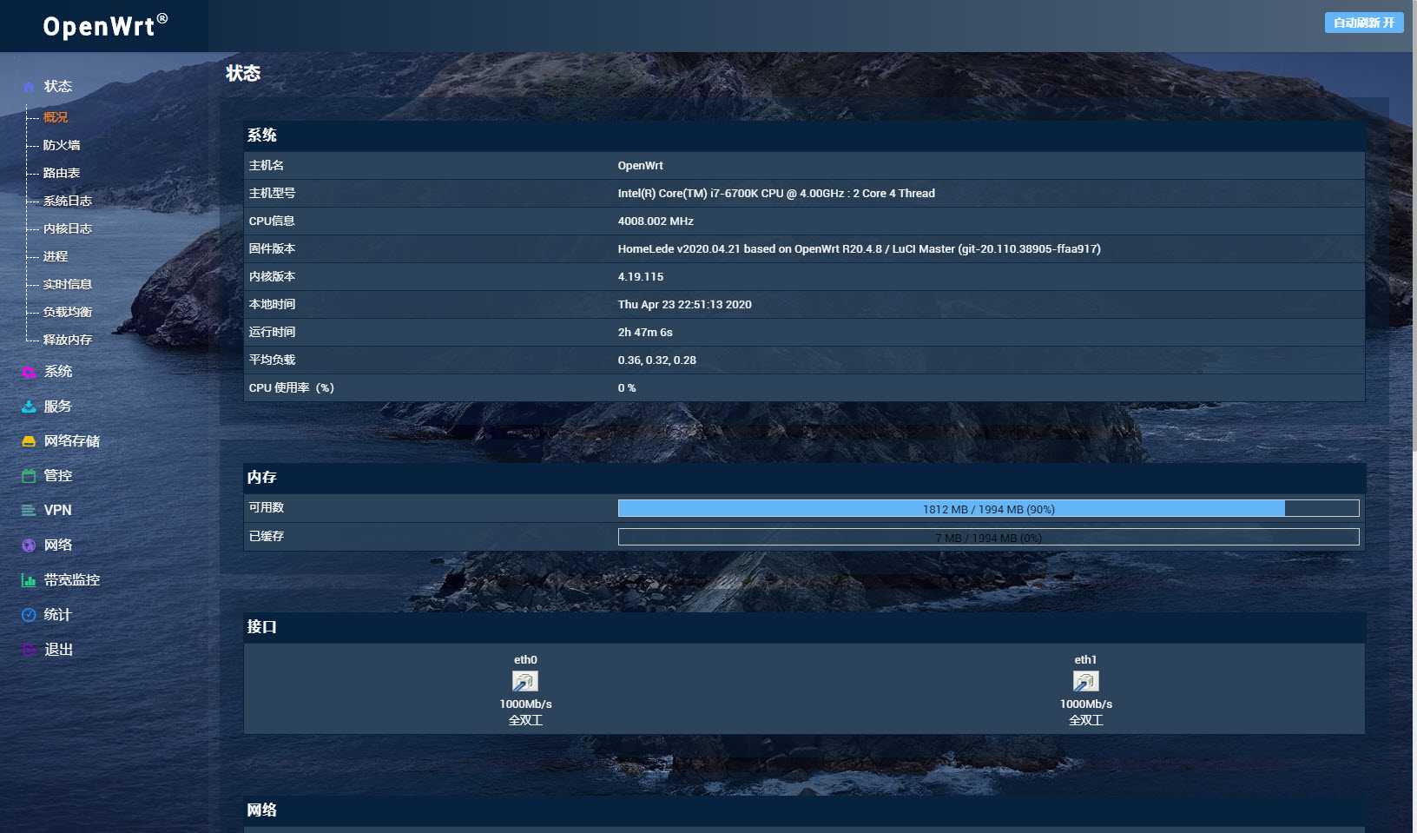Image resolution: width=1417 pixels, height=833 pixels.
Task: Open the 释放内存 page
Action: click(x=68, y=340)
